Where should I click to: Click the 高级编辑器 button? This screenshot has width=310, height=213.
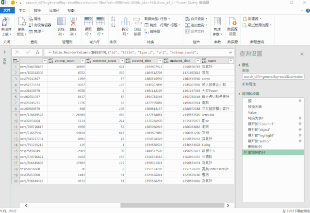40,25
